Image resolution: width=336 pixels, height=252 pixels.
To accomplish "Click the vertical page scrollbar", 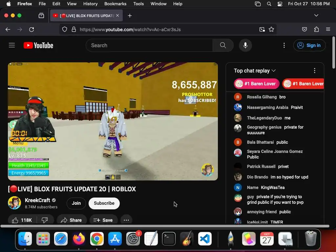I will coord(334,53).
